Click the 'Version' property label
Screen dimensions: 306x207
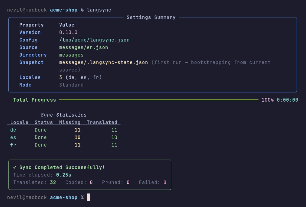coord(30,32)
